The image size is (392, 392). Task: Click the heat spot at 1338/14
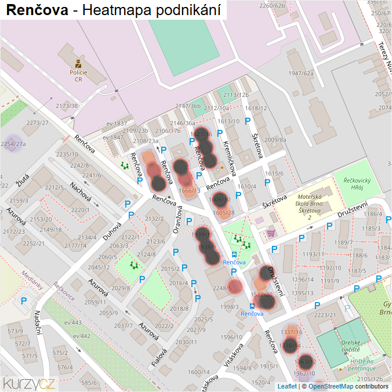click(290, 346)
